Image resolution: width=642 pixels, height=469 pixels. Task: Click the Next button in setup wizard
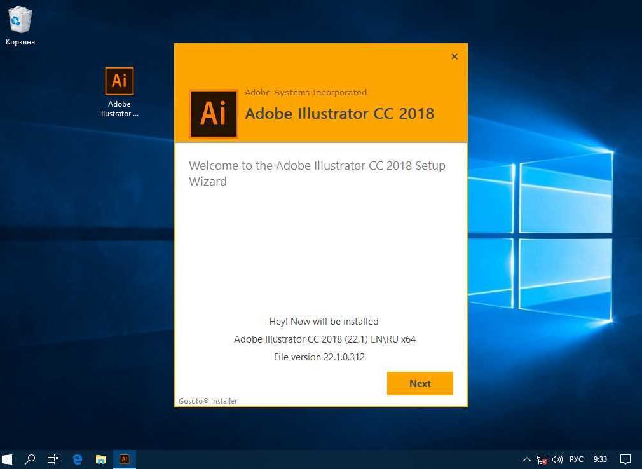click(420, 383)
